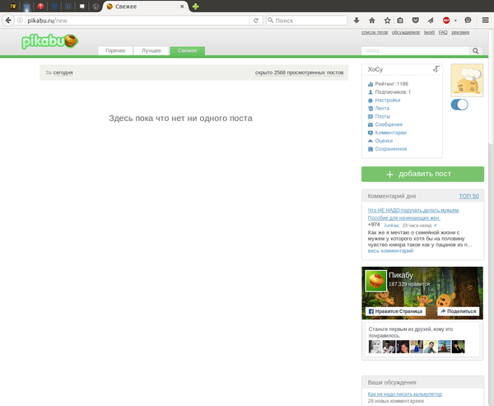Click the logout icon next to XoCy
Viewport: 494px width, 406px height.
436,69
